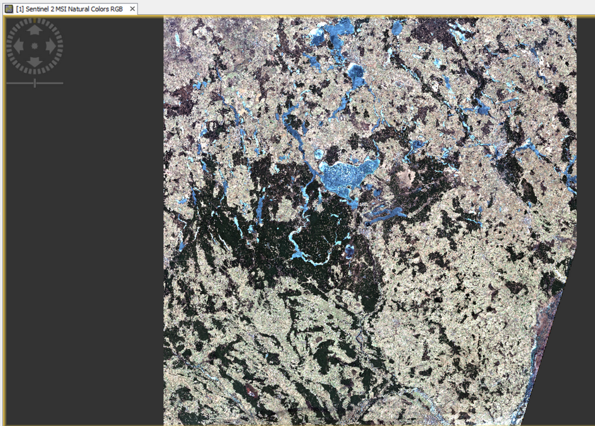Click the rotation ring marker at the top
The image size is (595, 426).
pyautogui.click(x=36, y=21)
